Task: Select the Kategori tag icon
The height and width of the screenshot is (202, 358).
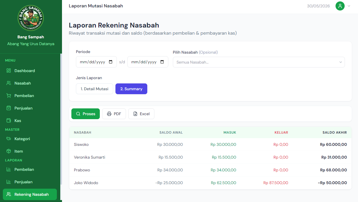Action: point(9,139)
